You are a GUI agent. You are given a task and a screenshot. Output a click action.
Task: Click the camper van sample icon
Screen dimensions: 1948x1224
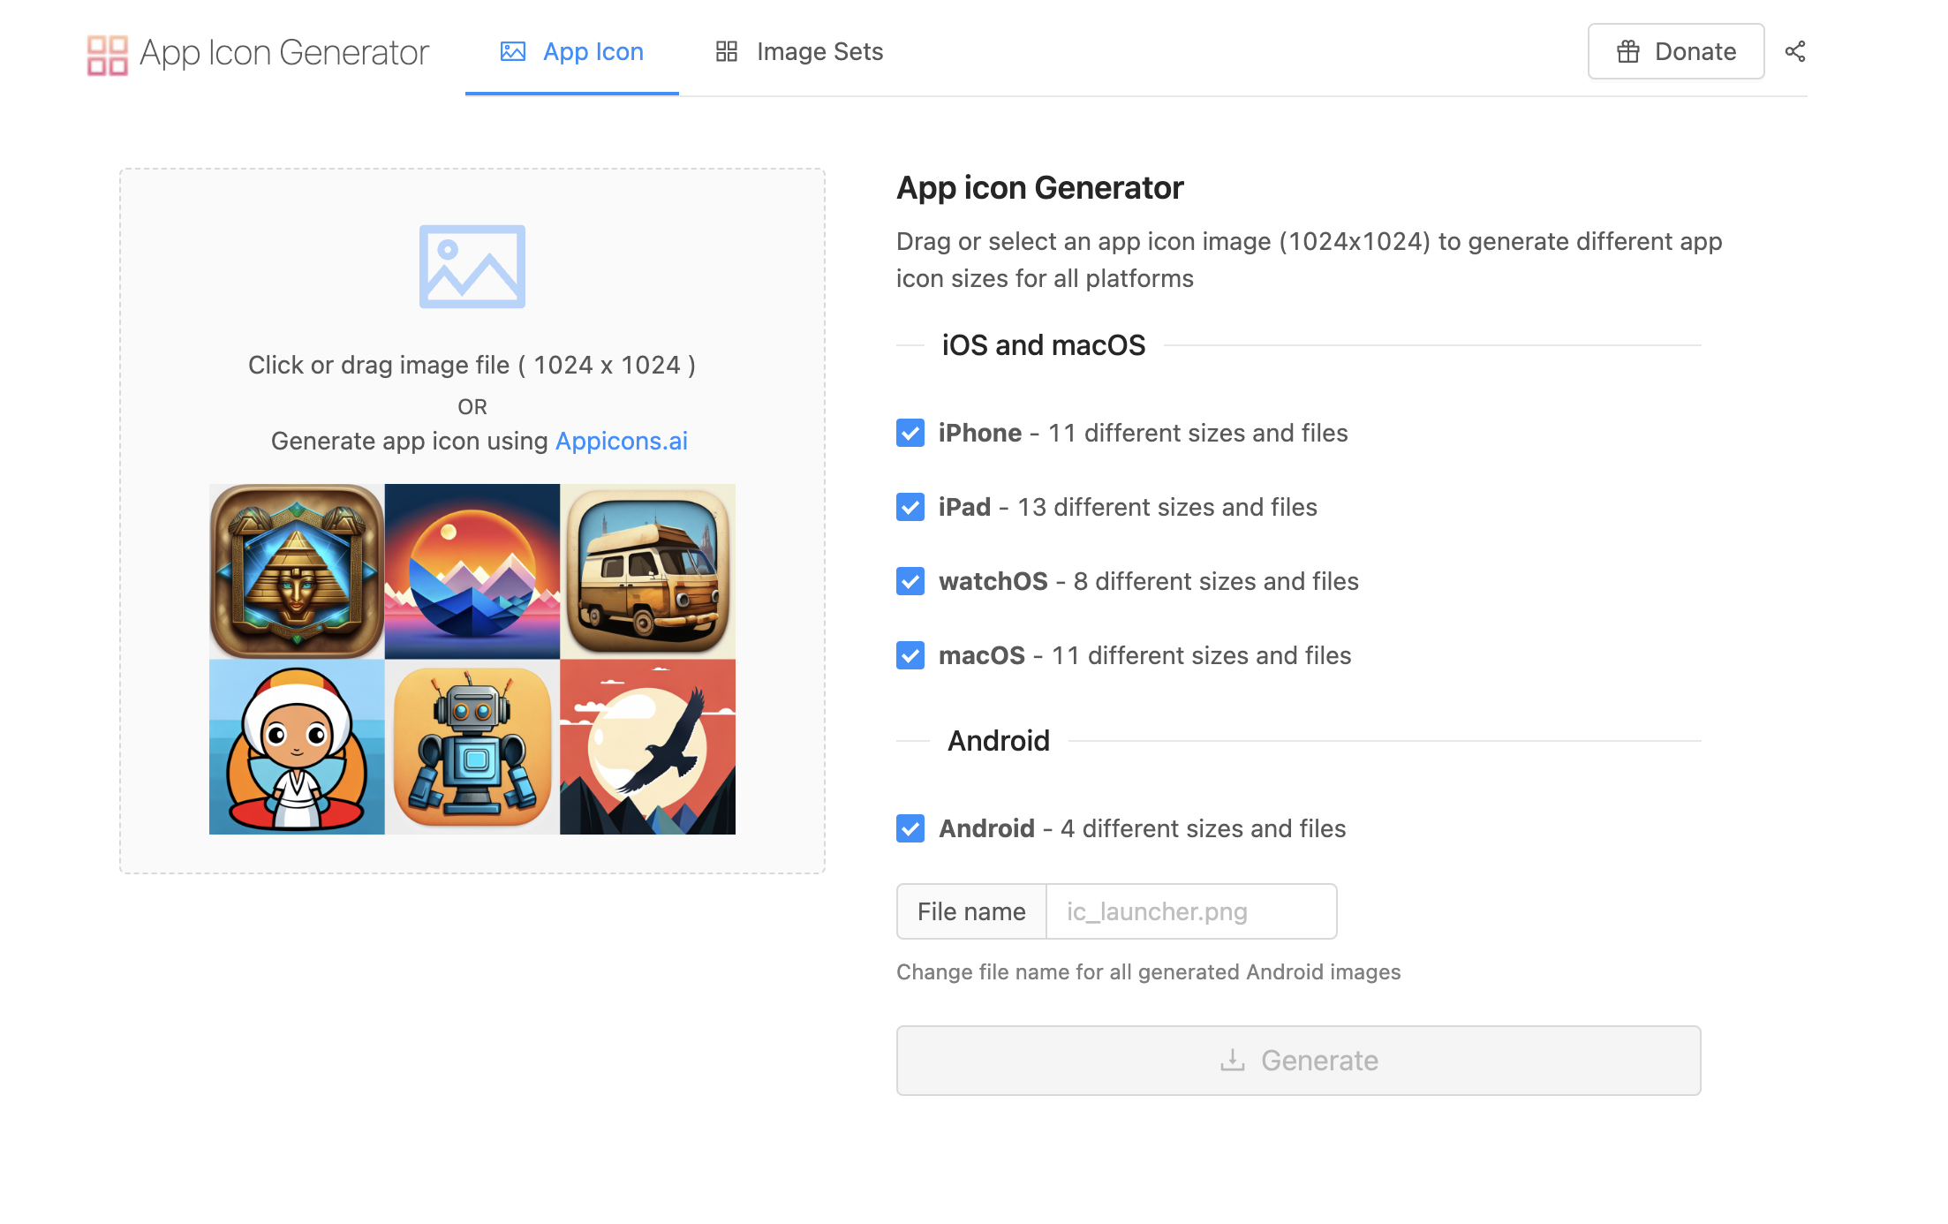tap(647, 571)
